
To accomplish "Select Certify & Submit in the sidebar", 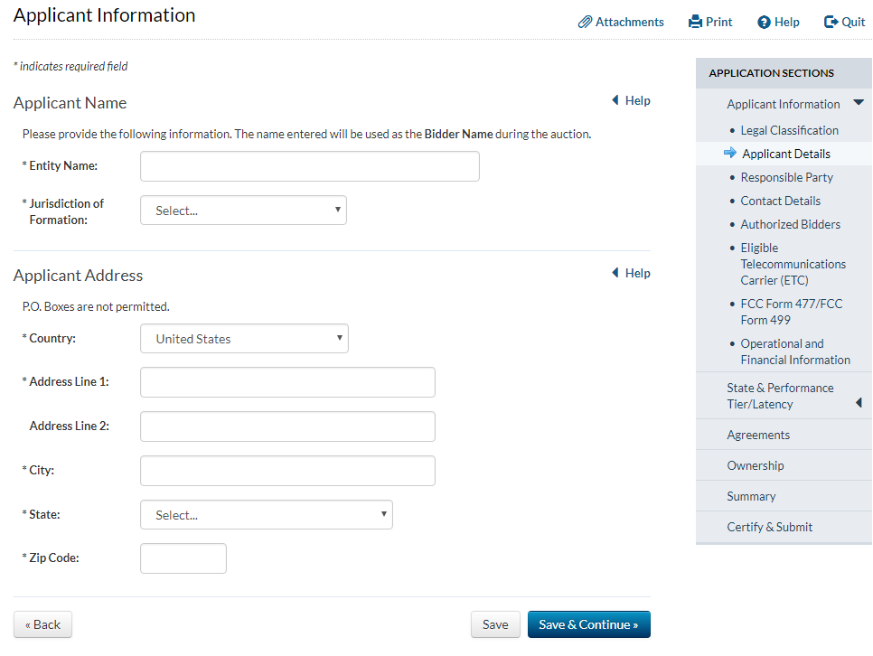I will [769, 527].
